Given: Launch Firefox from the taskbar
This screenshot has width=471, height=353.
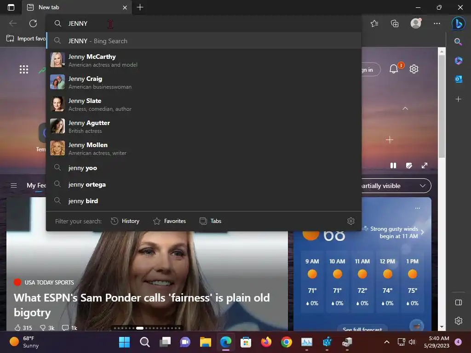Looking at the screenshot, I should 266,342.
